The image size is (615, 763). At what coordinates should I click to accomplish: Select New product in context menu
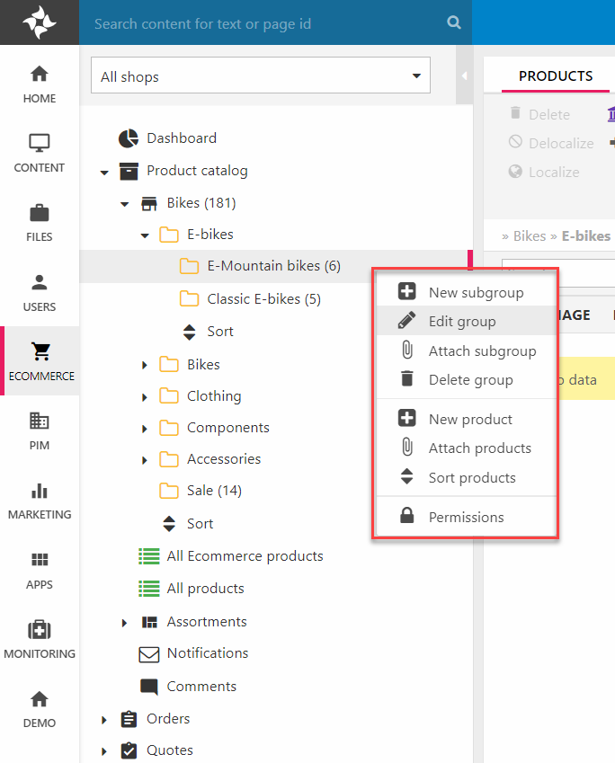tap(470, 419)
